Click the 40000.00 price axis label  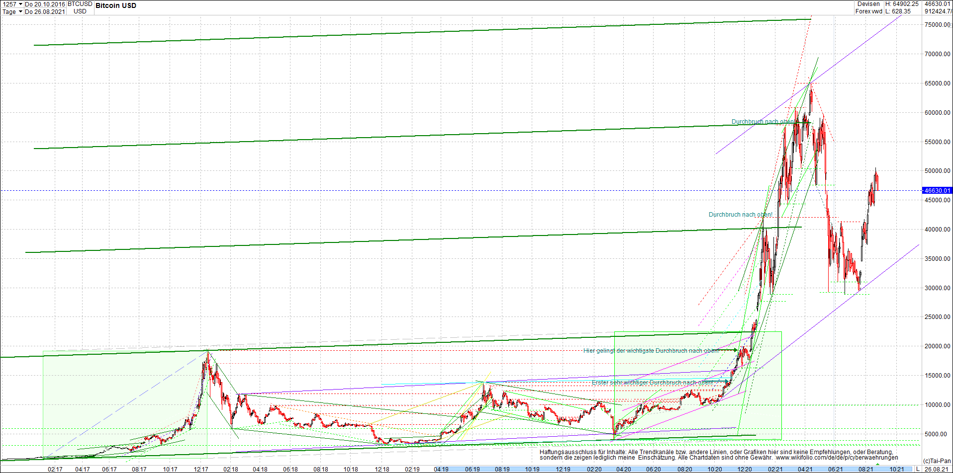(938, 230)
